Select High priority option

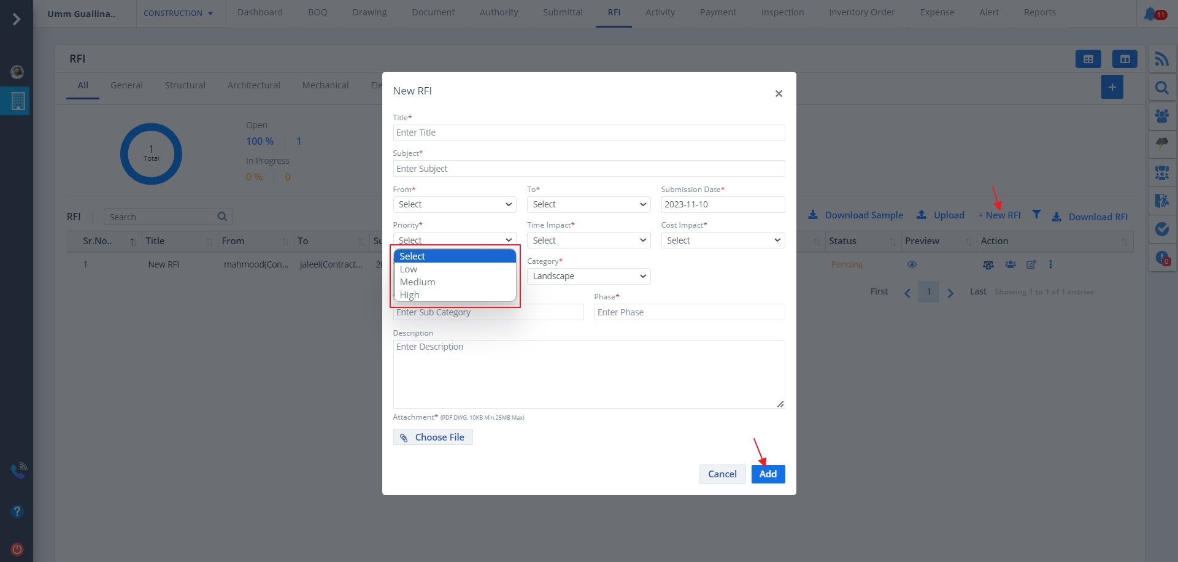point(410,295)
